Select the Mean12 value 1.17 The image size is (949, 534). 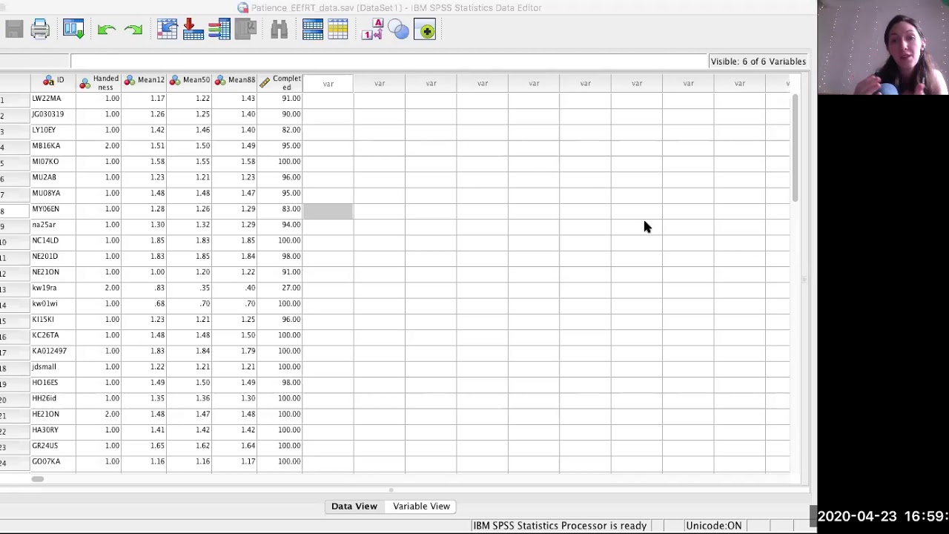(145, 99)
